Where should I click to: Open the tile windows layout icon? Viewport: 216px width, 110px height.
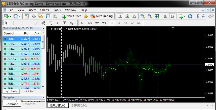tap(157, 16)
